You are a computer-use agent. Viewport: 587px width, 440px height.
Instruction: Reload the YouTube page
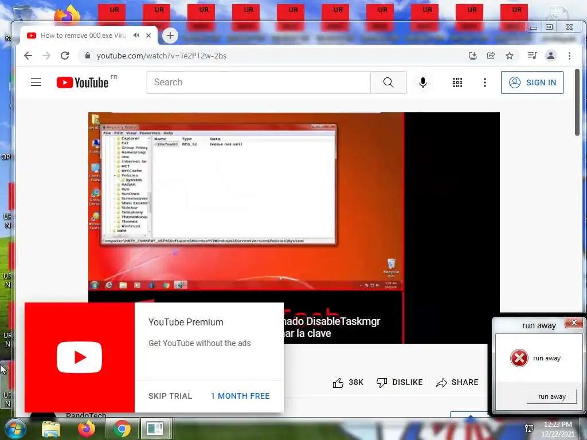pyautogui.click(x=65, y=56)
